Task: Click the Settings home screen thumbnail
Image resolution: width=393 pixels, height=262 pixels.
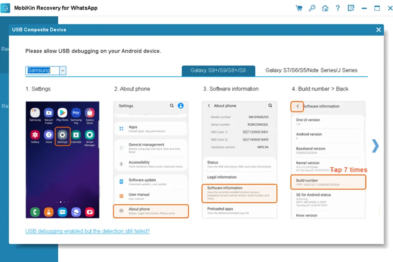Action: (62, 159)
